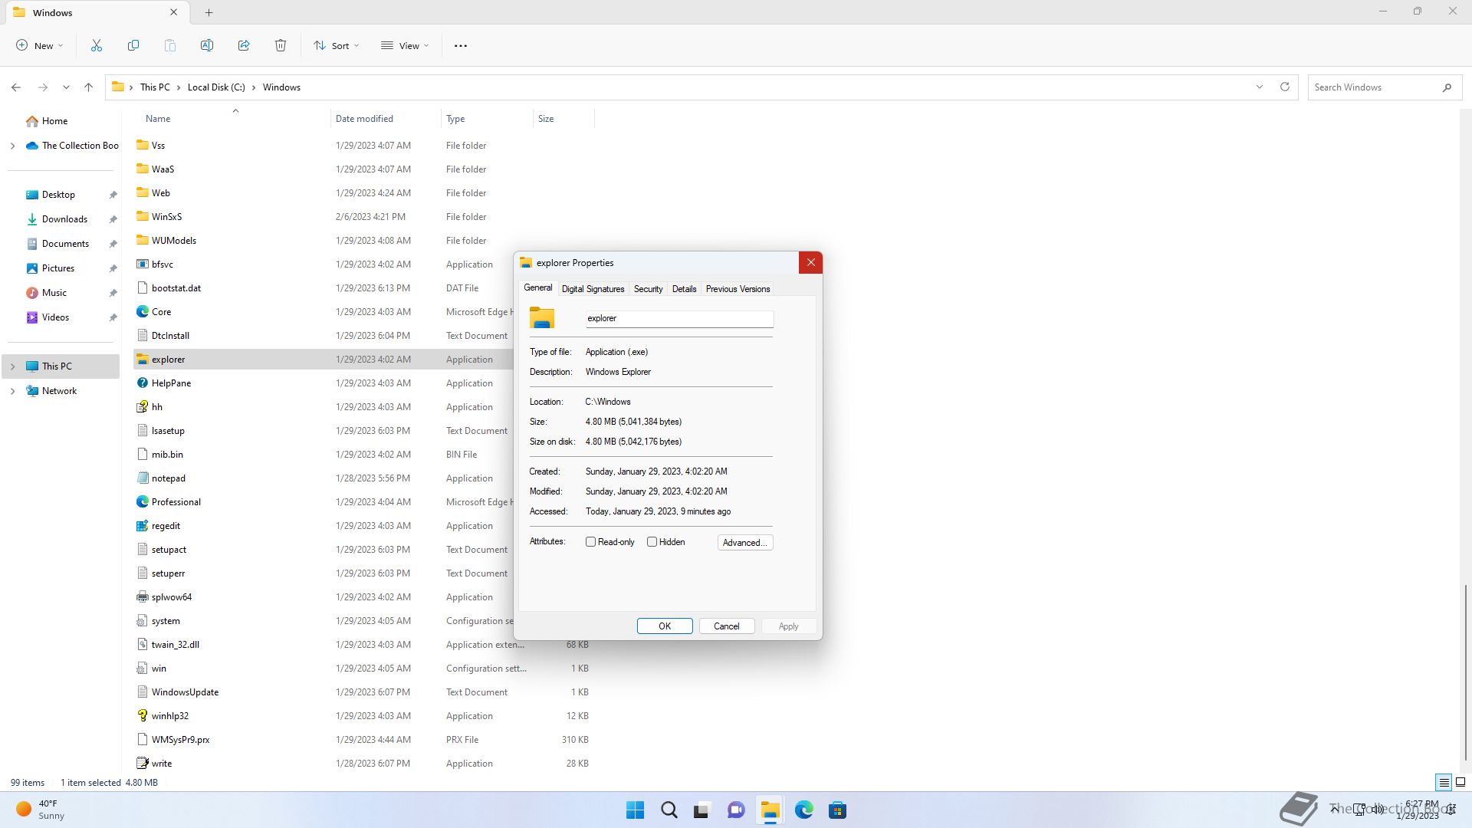Launch Microsoft Edge from taskbar
Viewport: 1472px width, 828px height.
tap(803, 810)
